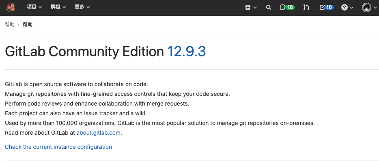Click line 'Used by more than 100,000 organizations'
The width and height of the screenshot is (379, 163).
click(160, 123)
